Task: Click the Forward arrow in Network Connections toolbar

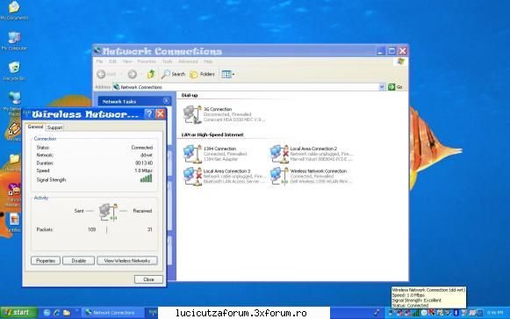Action: click(132, 74)
